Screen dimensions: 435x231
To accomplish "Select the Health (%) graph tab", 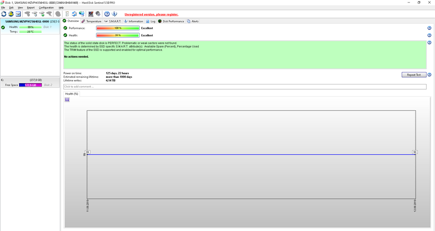I will pos(71,94).
